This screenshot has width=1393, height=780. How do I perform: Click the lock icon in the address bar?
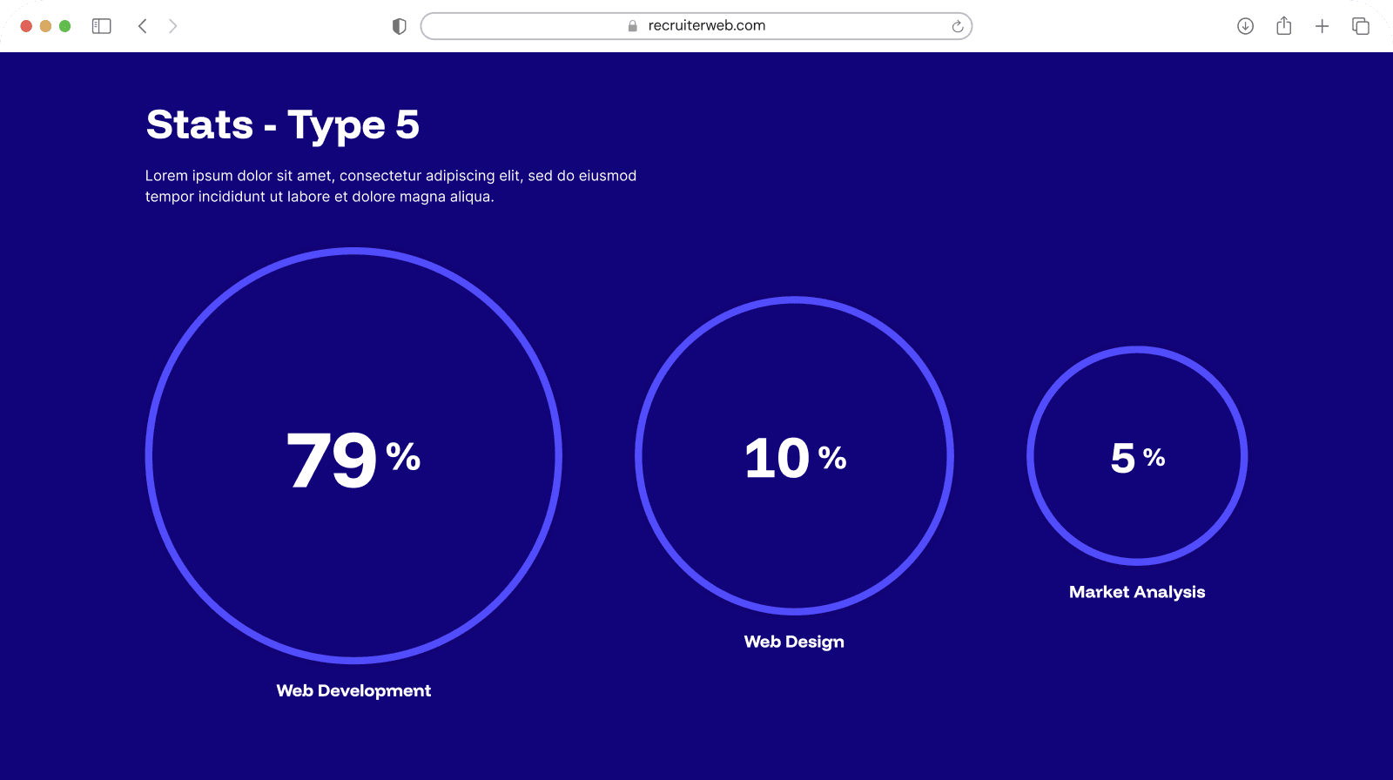pos(633,26)
